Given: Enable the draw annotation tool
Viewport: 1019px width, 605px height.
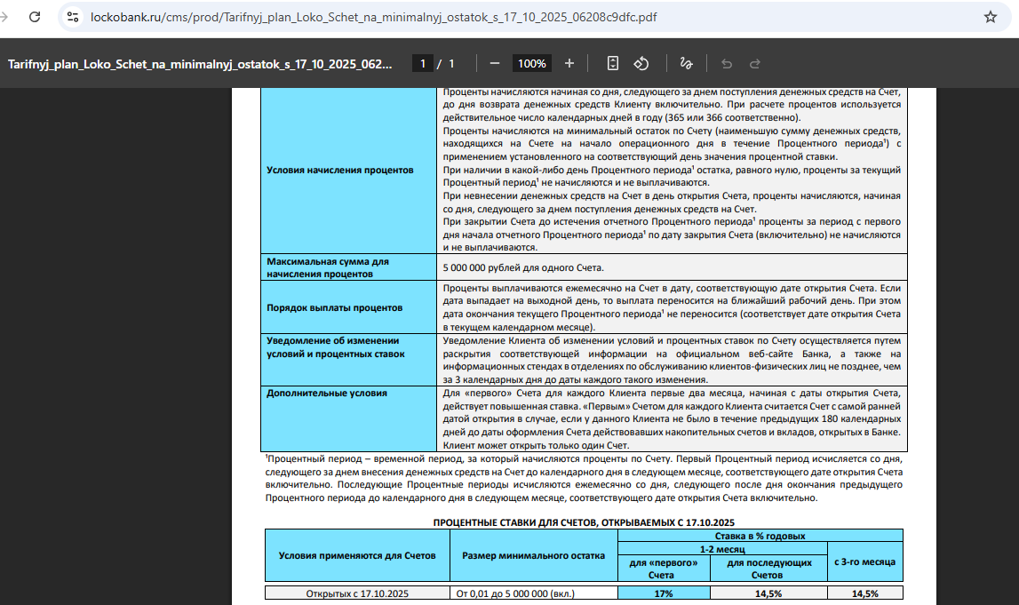Looking at the screenshot, I should coord(685,63).
